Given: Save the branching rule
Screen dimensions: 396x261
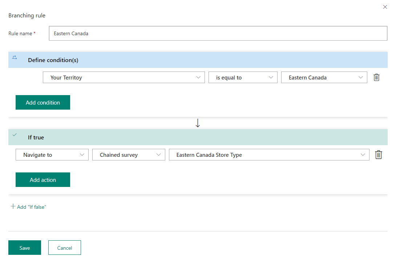Looking at the screenshot, I should point(24,248).
